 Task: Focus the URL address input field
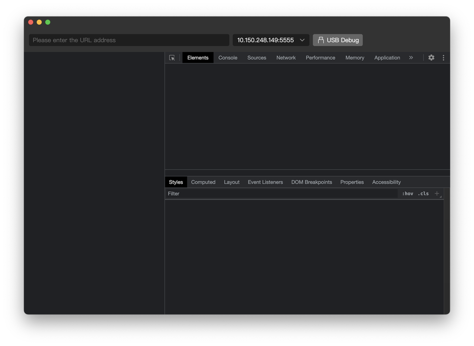tap(129, 40)
